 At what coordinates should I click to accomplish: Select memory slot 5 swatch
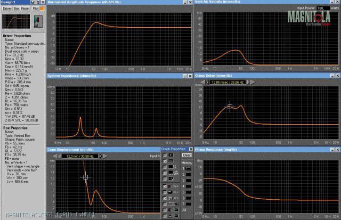188,192
